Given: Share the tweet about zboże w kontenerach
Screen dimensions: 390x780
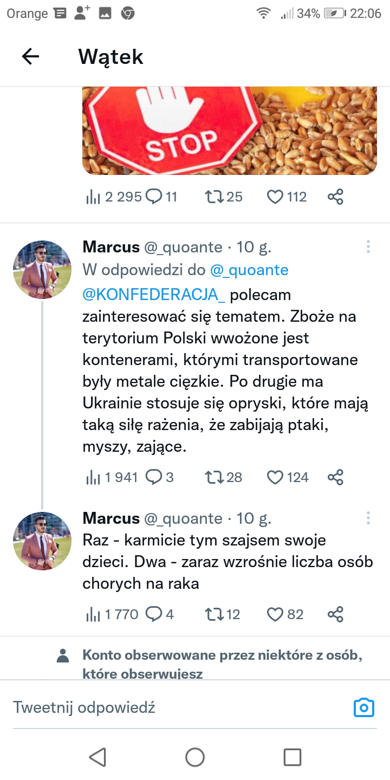Looking at the screenshot, I should 336,477.
